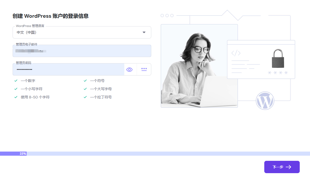
Task: Click the checkmark next to 一个小写字符
Action: click(16, 89)
